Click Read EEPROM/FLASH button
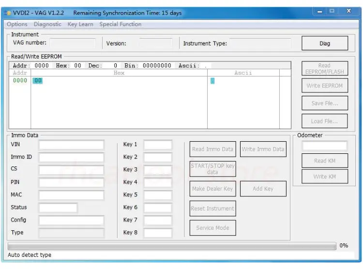 point(325,69)
